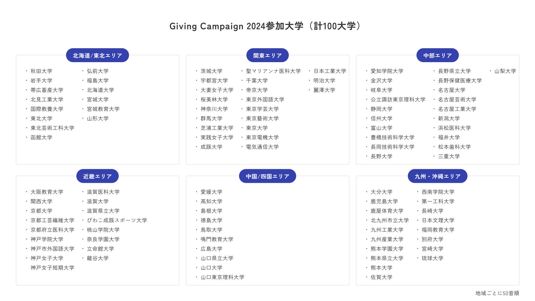This screenshot has height=301, width=535.
Task: Select the 近畿エリア region badge
Action: 97,176
